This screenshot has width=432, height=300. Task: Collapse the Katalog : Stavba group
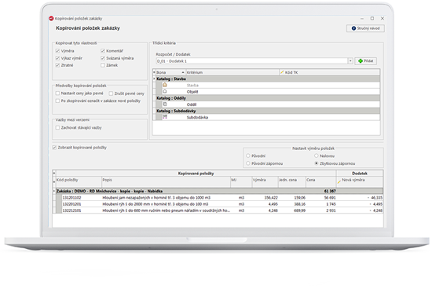click(154, 79)
